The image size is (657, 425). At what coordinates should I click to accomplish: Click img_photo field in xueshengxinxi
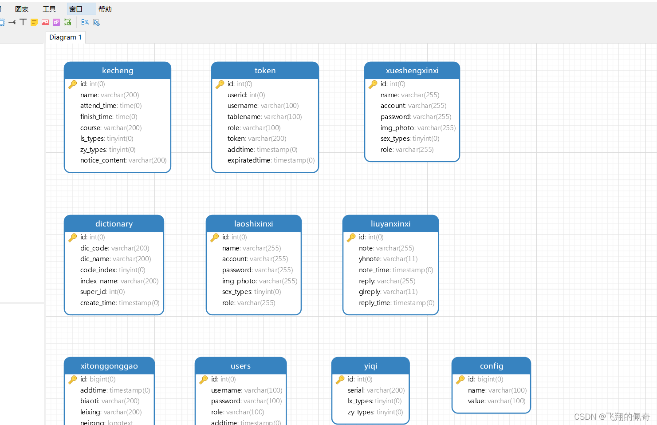click(x=418, y=128)
